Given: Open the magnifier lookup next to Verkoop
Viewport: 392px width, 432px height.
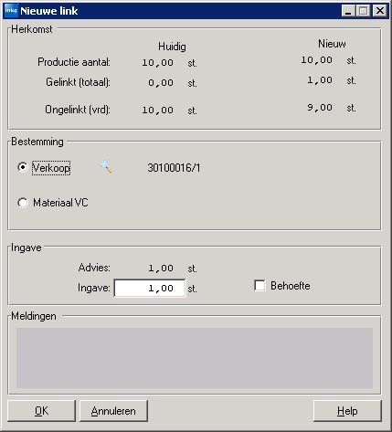Looking at the screenshot, I should (x=106, y=167).
